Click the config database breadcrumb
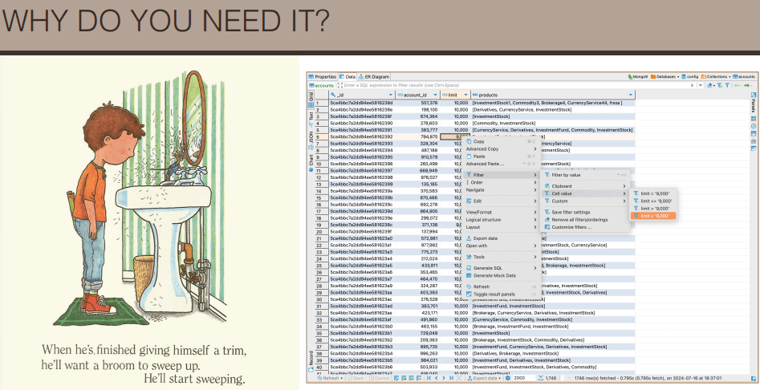The image size is (760, 390). [689, 76]
